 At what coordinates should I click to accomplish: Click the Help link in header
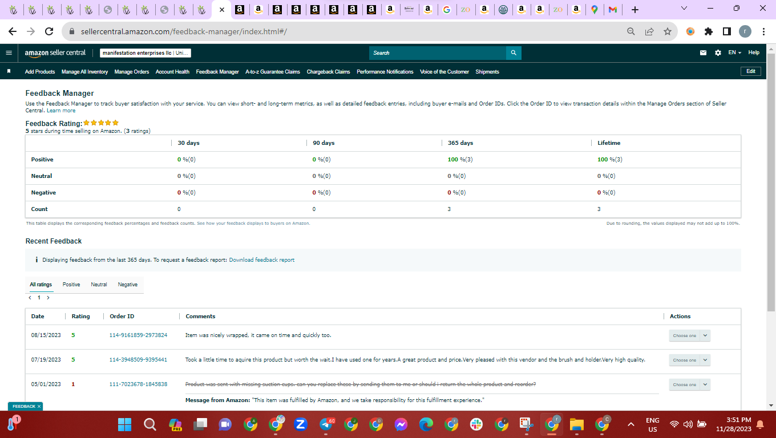754,53
